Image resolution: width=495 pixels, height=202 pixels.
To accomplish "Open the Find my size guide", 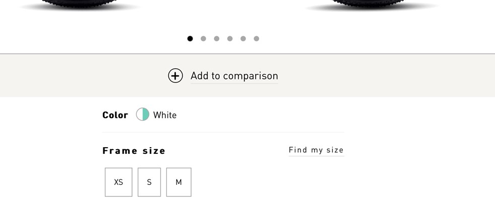I will click(316, 150).
